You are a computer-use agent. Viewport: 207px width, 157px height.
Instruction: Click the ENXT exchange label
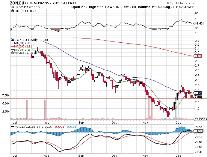(x=72, y=3)
